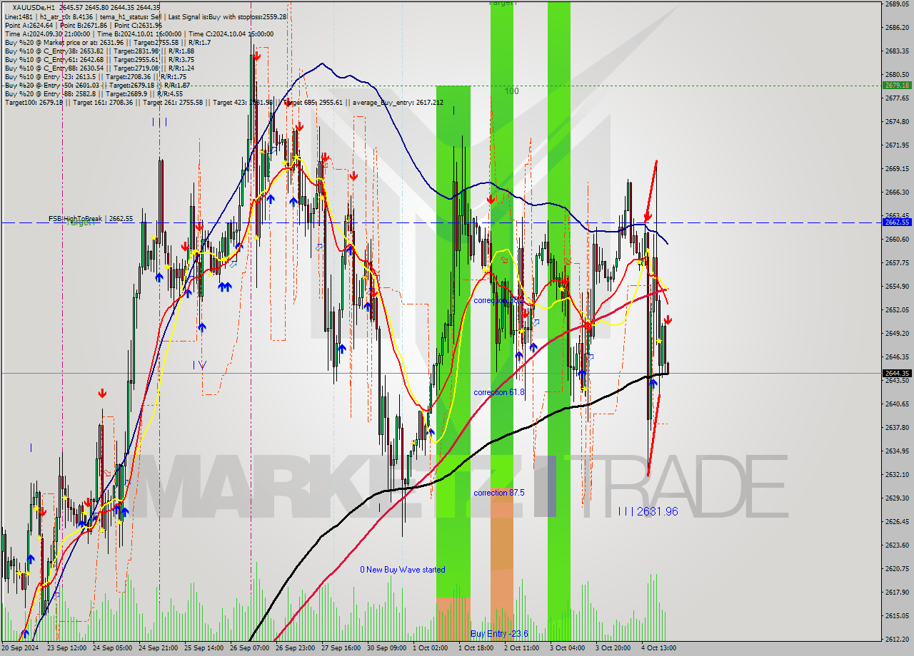Viewport: 914px width, 656px height.
Task: Click the 2666.25 price axis label
Action: 897,193
